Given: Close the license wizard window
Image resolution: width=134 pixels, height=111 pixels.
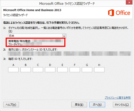Looking at the screenshot, I should [129, 2].
